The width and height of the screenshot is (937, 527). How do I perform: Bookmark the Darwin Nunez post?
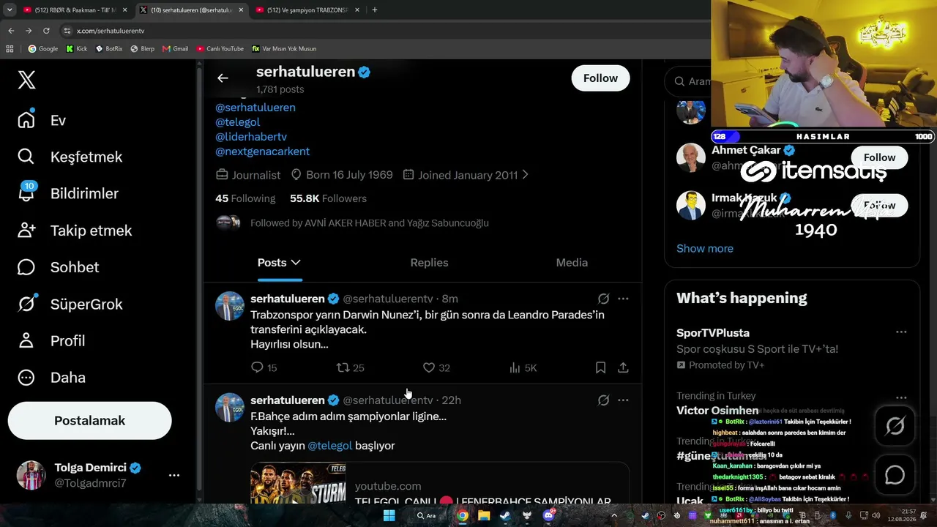[x=600, y=367]
